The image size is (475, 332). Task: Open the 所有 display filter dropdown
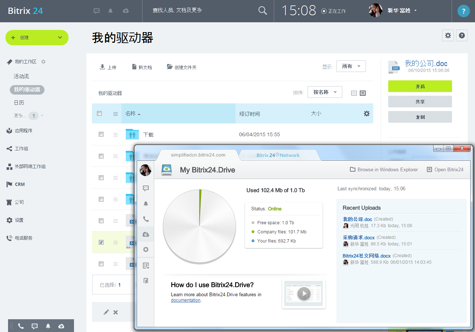351,66
